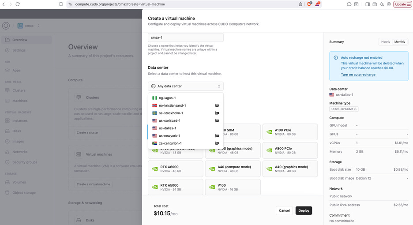Screen dimensions: 413x225
Task: Click the browser Update button
Action: 402,4
